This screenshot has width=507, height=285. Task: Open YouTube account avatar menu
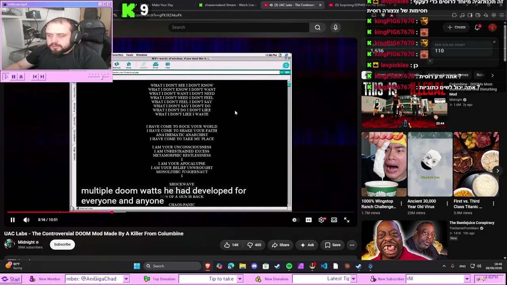coord(492,27)
